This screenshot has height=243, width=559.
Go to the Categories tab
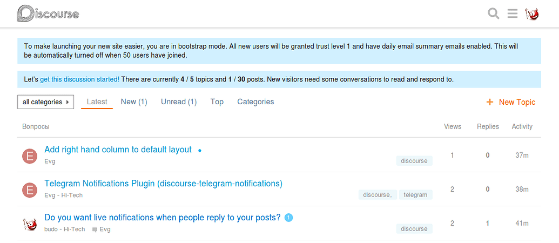click(x=255, y=102)
